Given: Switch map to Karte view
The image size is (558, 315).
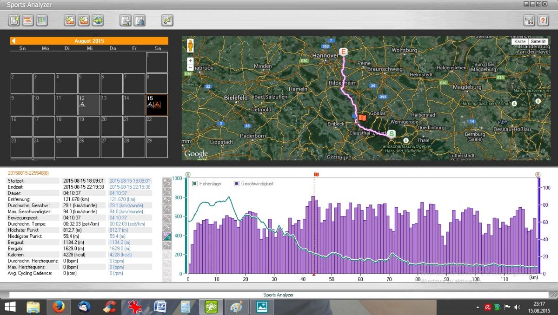Looking at the screenshot, I should (x=520, y=41).
